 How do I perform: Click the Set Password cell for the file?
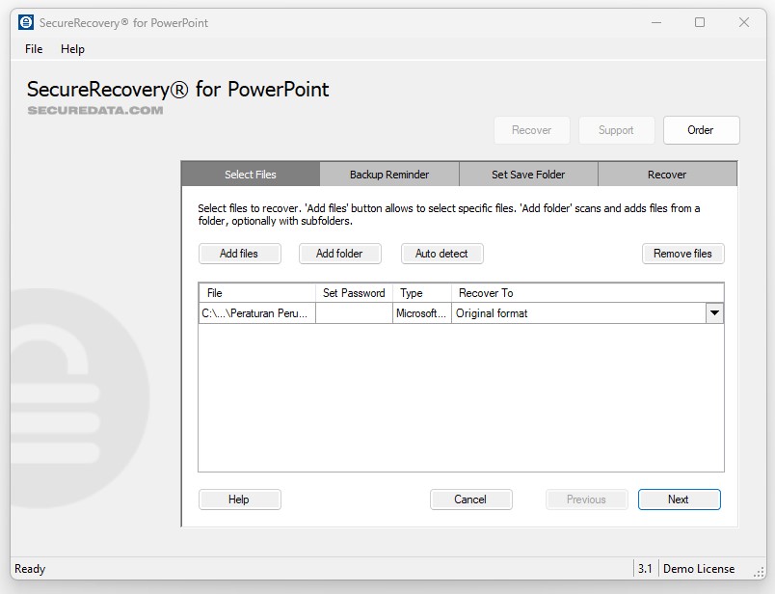[353, 312]
